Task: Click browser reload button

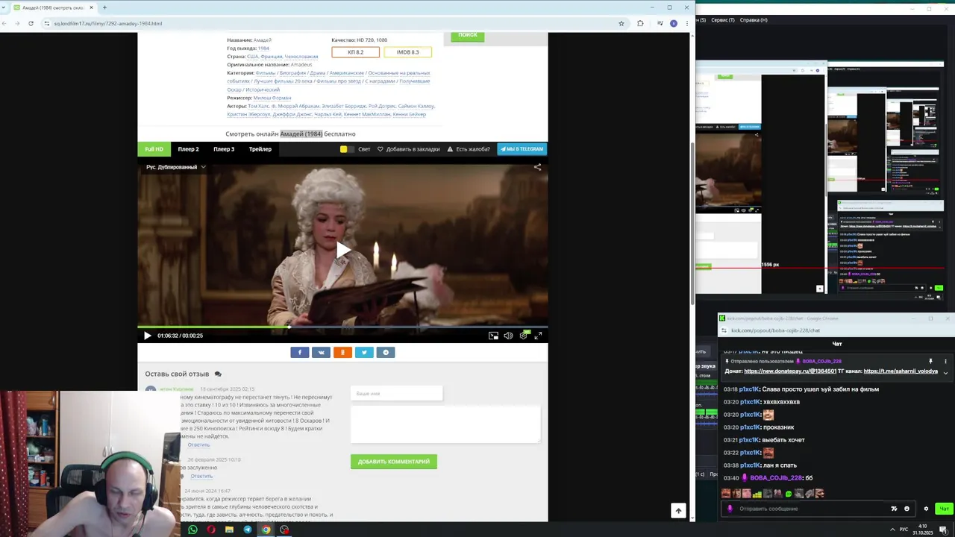Action: click(x=31, y=23)
